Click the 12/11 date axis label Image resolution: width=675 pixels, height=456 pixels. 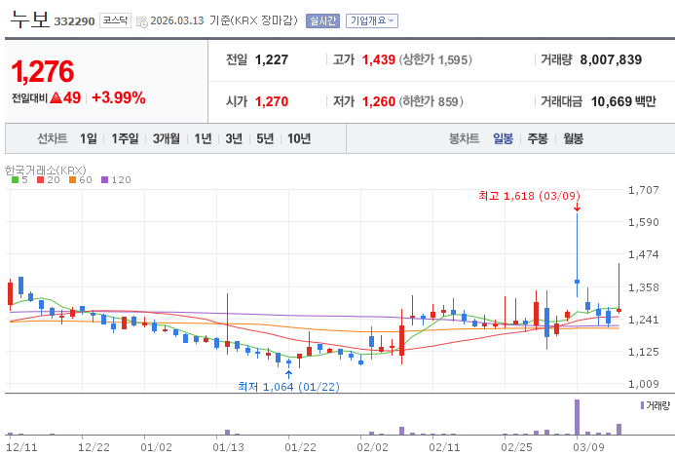click(x=21, y=447)
